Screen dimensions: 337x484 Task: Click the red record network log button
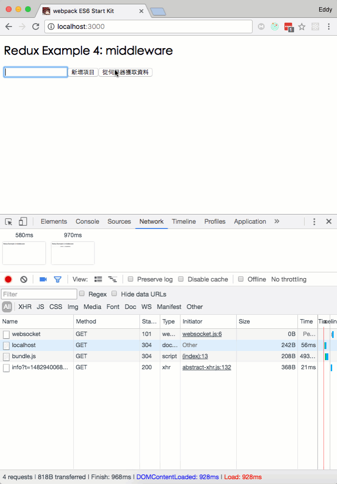click(x=8, y=279)
